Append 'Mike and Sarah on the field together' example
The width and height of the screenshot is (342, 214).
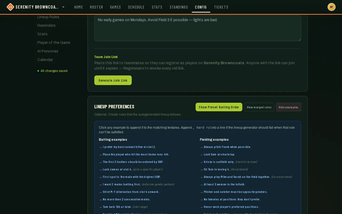pos(246,177)
